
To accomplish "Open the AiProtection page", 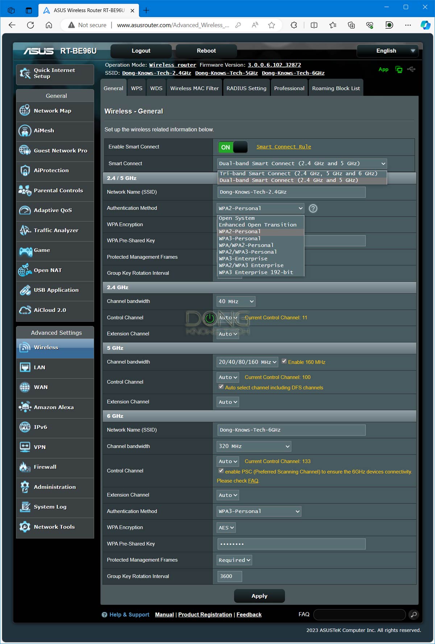I will (x=55, y=171).
